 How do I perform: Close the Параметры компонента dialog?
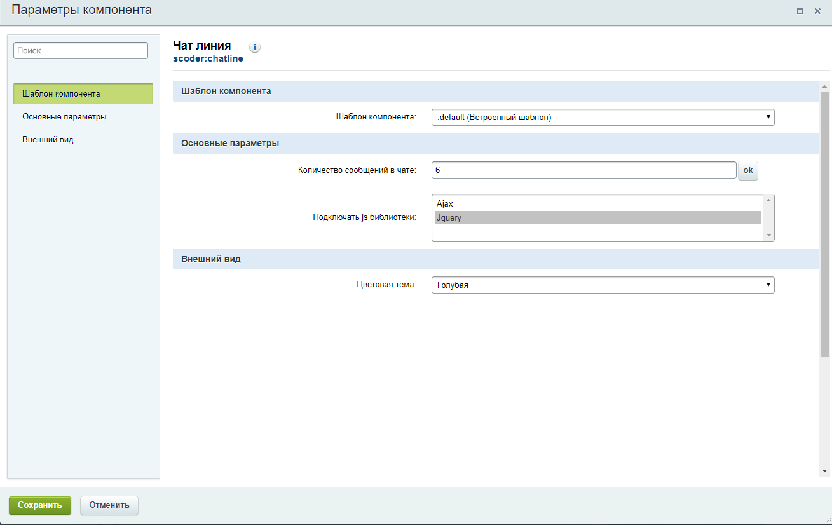pos(817,11)
